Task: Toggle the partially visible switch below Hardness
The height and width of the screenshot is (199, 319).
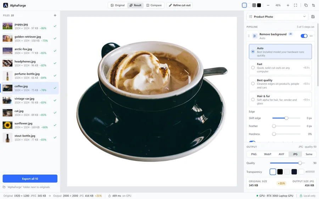Action: 252,142
